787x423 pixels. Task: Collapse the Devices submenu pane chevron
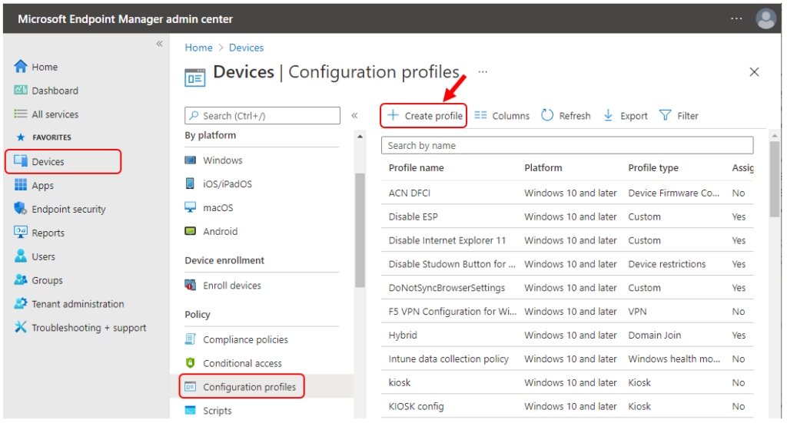coord(354,116)
